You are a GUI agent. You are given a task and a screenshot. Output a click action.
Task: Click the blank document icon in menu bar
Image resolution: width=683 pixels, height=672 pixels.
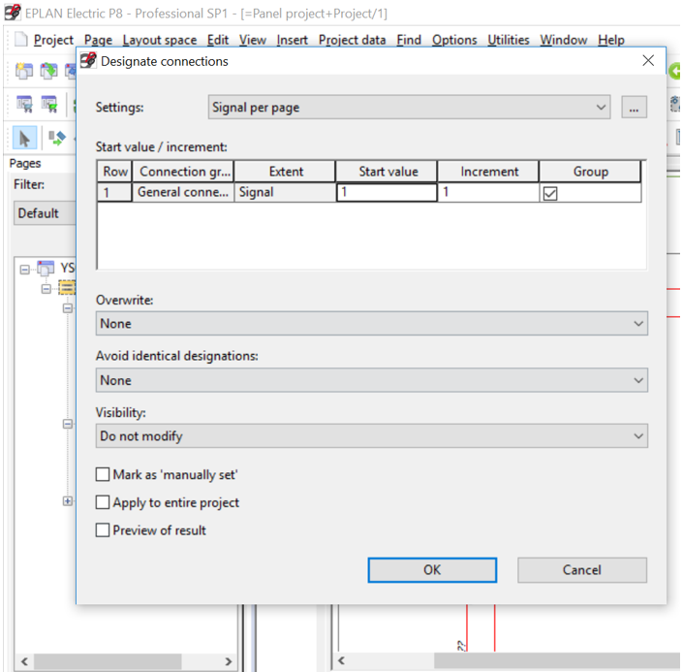pyautogui.click(x=21, y=39)
